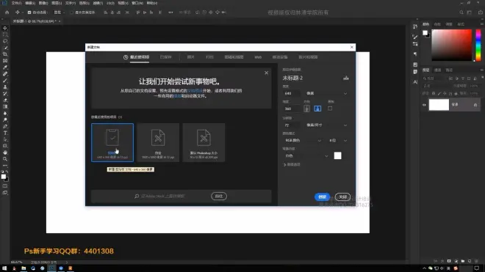The image size is (485, 272).
Task: Select the Lasso tool
Action: 5,41
